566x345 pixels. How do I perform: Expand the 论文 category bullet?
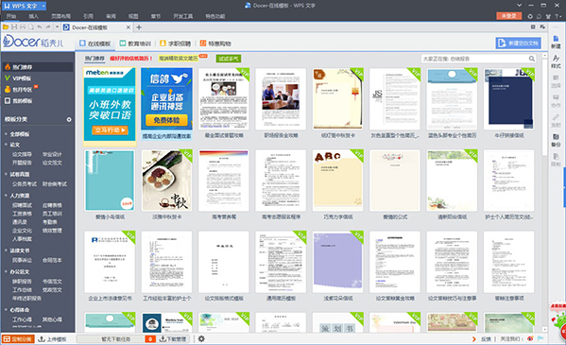(x=6, y=145)
